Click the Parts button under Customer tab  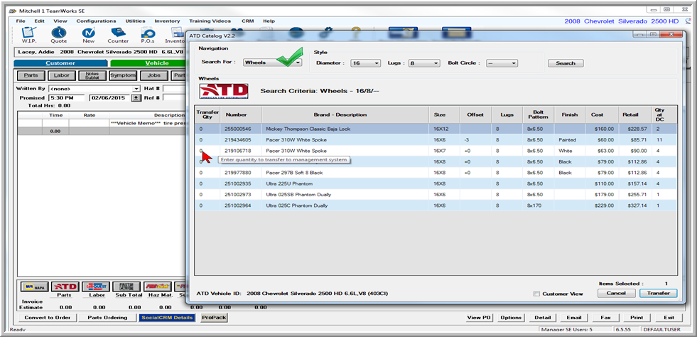(31, 75)
